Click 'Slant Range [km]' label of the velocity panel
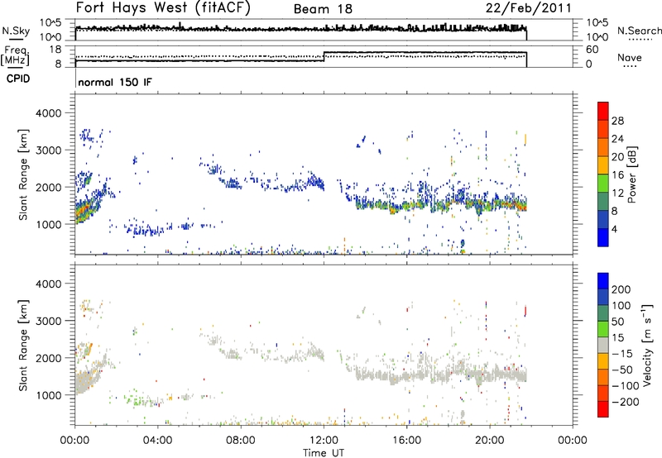The image size is (662, 458). pyautogui.click(x=23, y=346)
